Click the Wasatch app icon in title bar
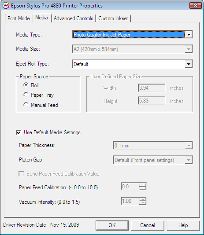This screenshot has width=204, height=235. coord(6,6)
